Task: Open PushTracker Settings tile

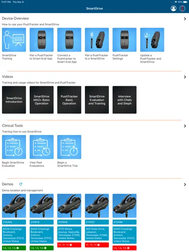Action: click(124, 40)
